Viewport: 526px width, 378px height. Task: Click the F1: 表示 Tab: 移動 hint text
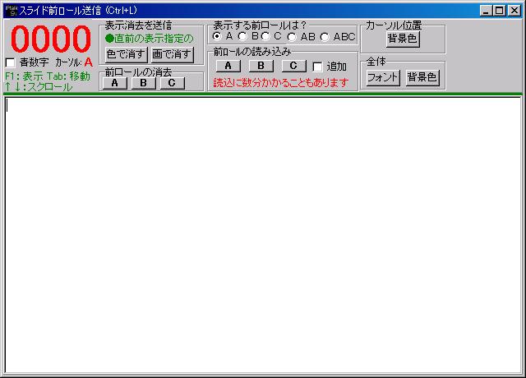tap(48, 76)
